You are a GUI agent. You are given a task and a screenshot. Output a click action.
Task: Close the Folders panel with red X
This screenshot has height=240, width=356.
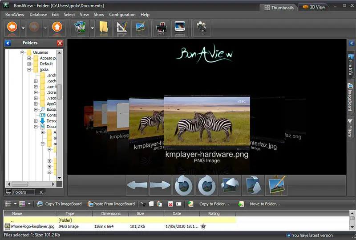pyautogui.click(x=60, y=43)
